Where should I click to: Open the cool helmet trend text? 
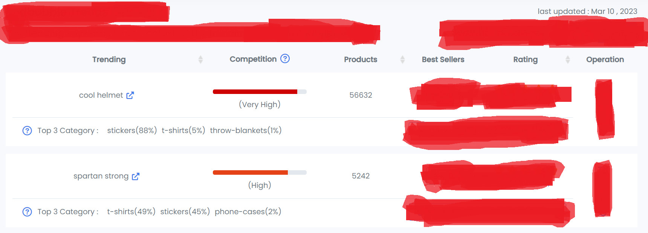(101, 95)
